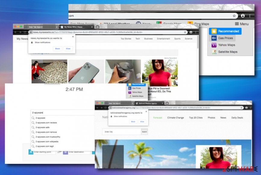Open profile icon in weather agency window

pos(247,108)
